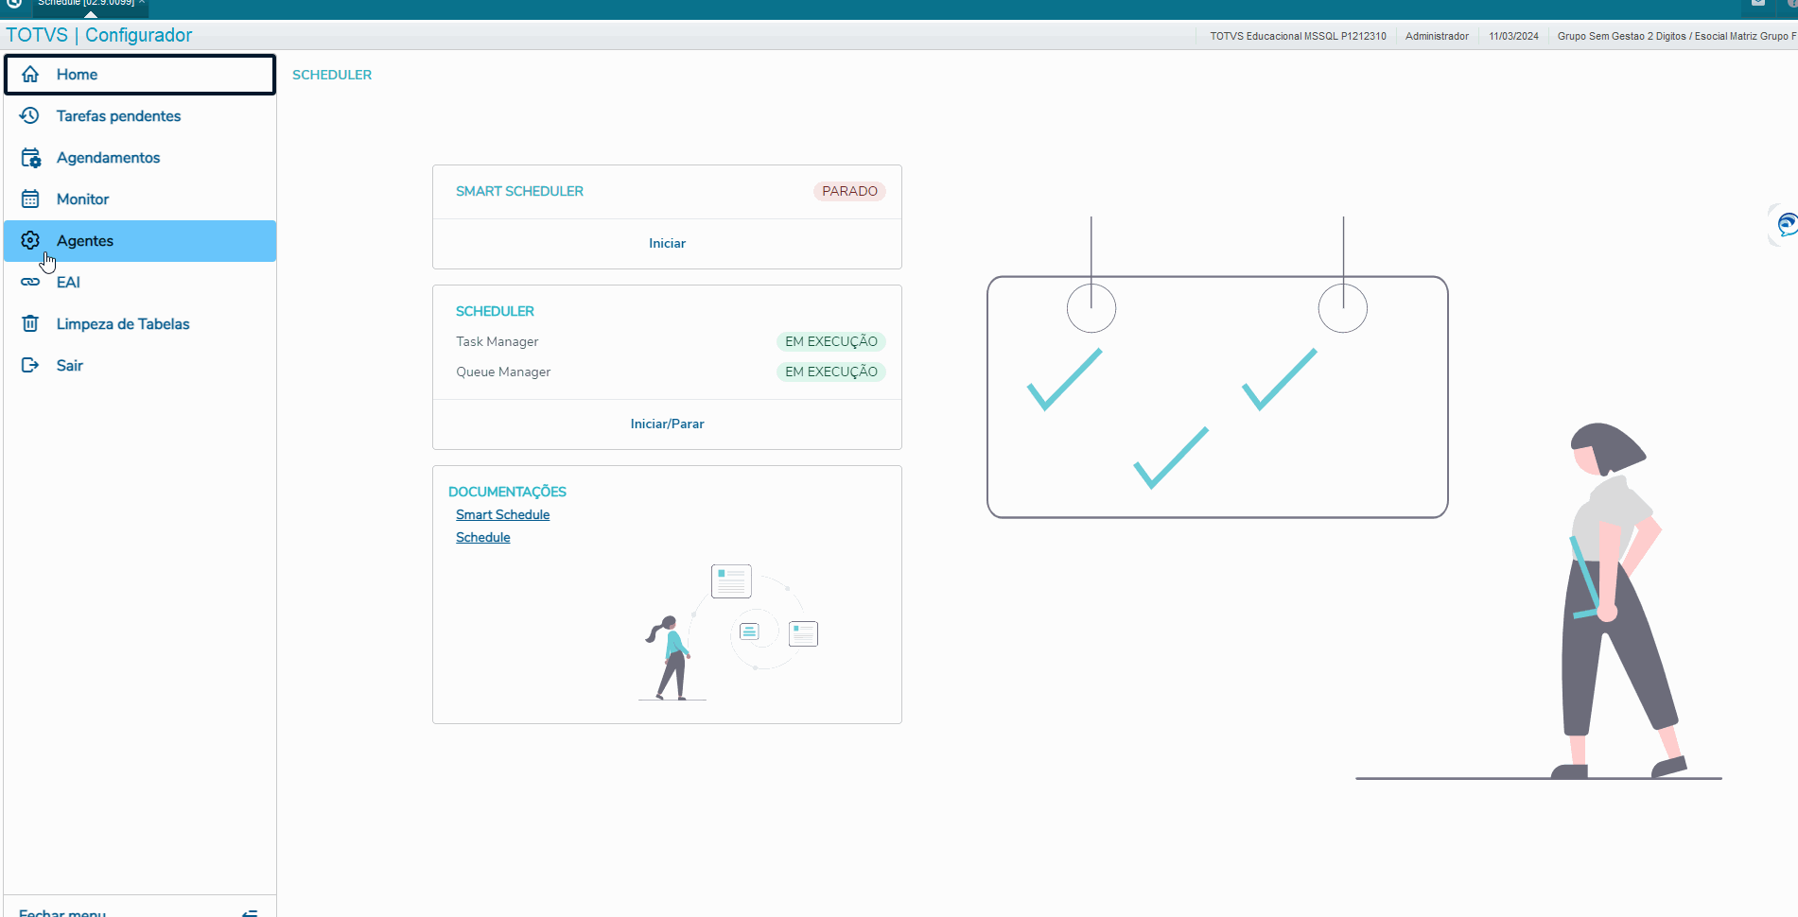Close the Schedule tab with its X

[142, 3]
